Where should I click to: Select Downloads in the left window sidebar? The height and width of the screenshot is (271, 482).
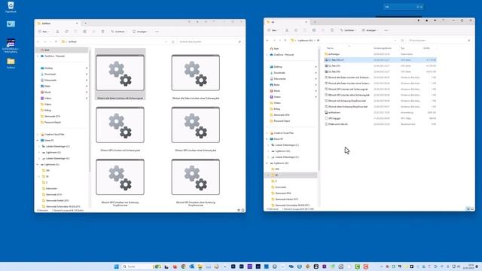[50, 74]
